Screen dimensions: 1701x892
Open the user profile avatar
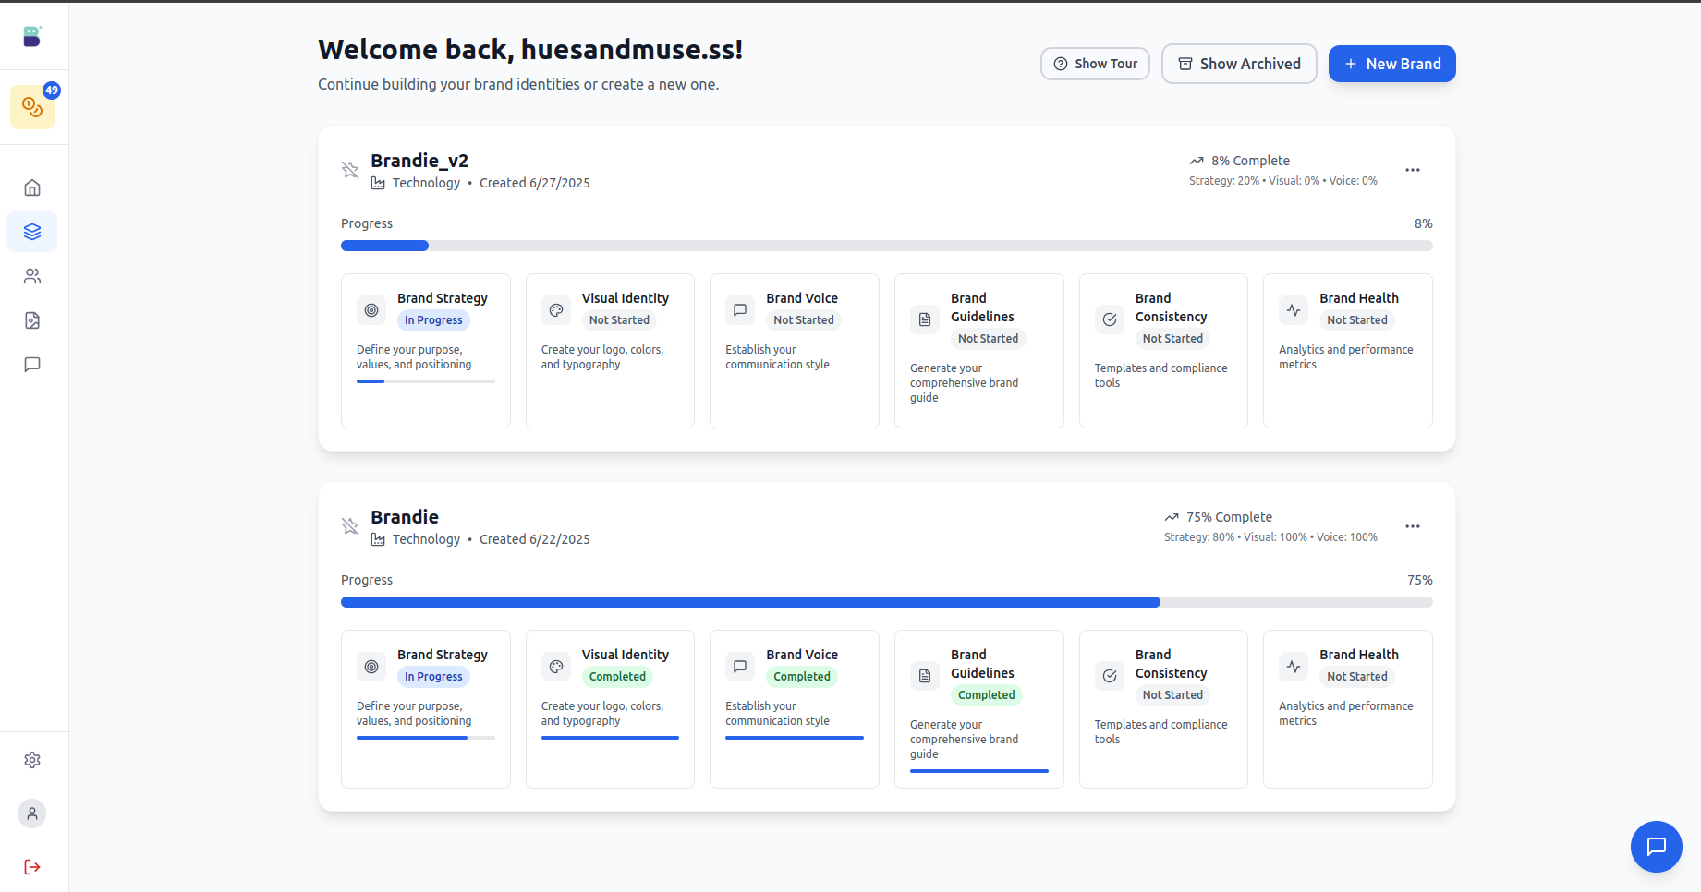(32, 814)
